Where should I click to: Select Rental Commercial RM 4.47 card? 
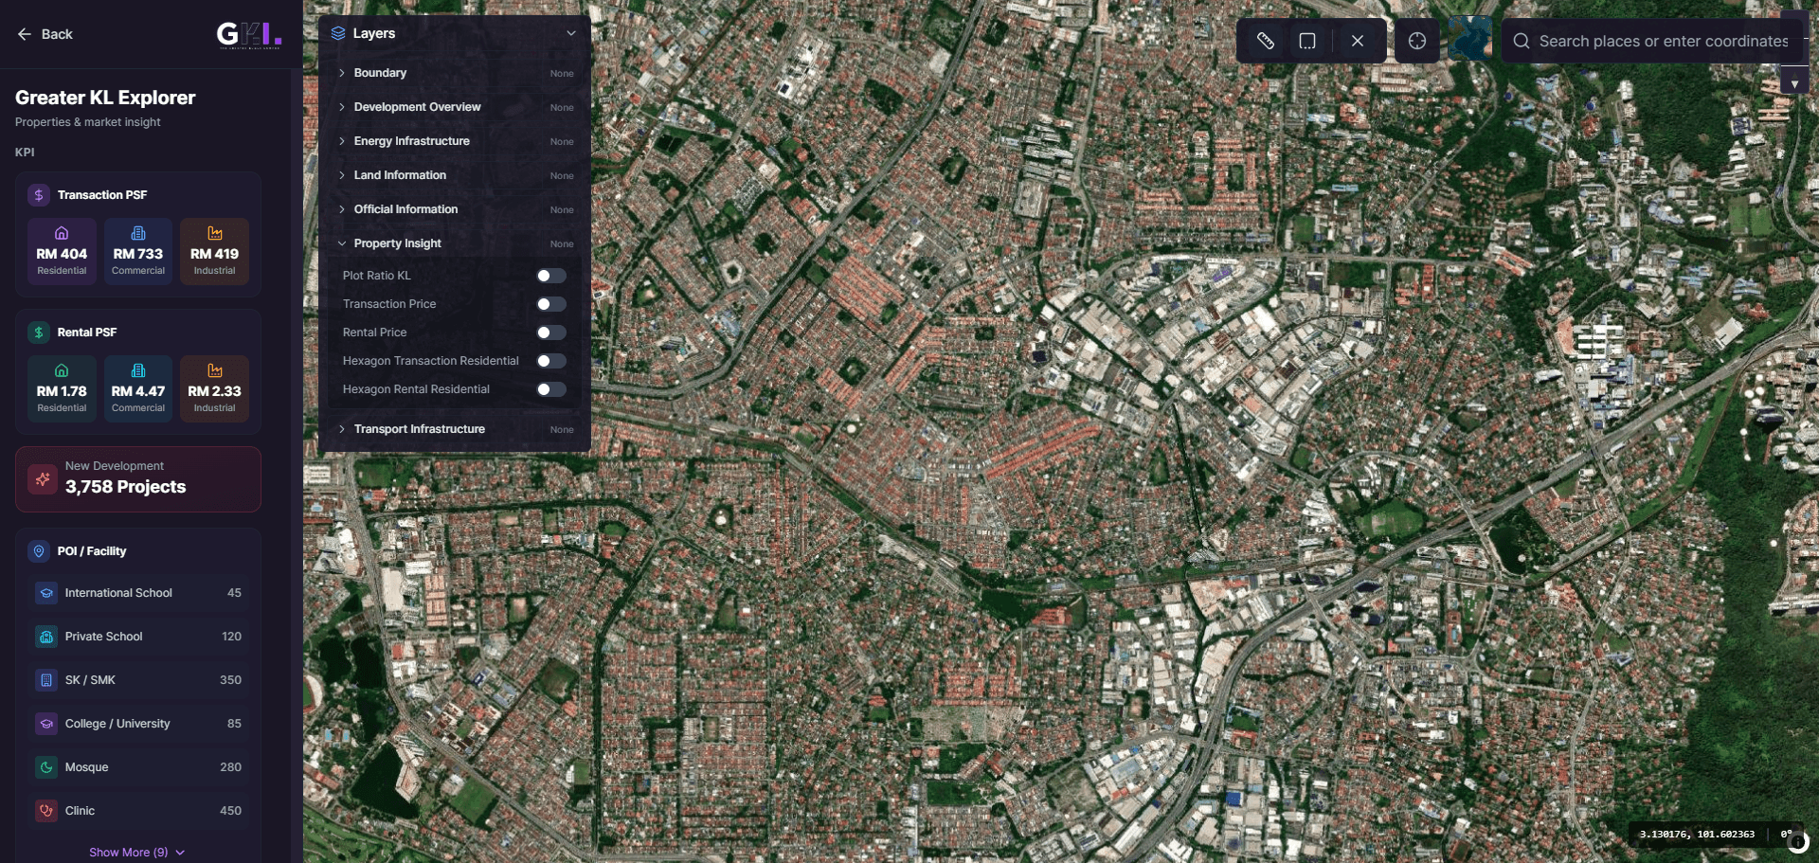point(138,389)
